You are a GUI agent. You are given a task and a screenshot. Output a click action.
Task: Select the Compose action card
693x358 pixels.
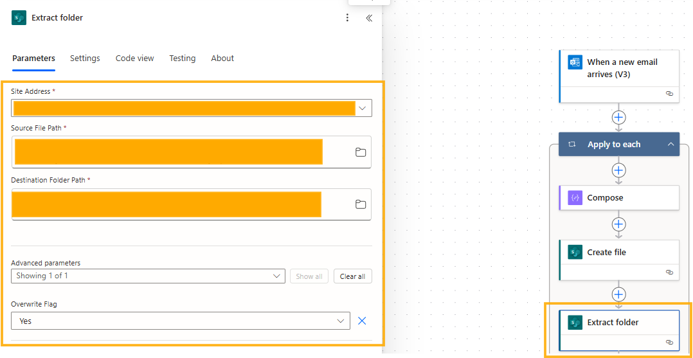(x=618, y=197)
